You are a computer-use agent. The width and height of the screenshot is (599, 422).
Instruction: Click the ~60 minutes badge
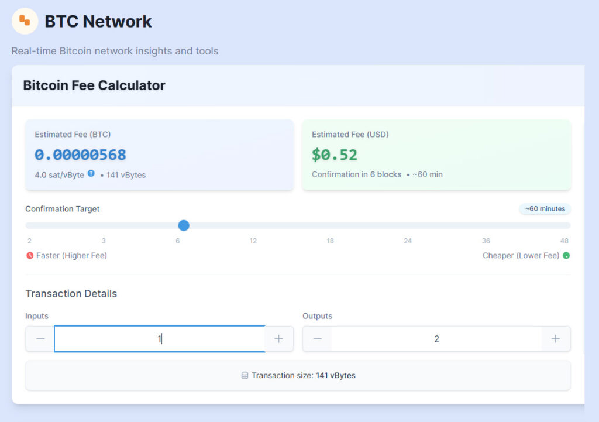pos(545,209)
